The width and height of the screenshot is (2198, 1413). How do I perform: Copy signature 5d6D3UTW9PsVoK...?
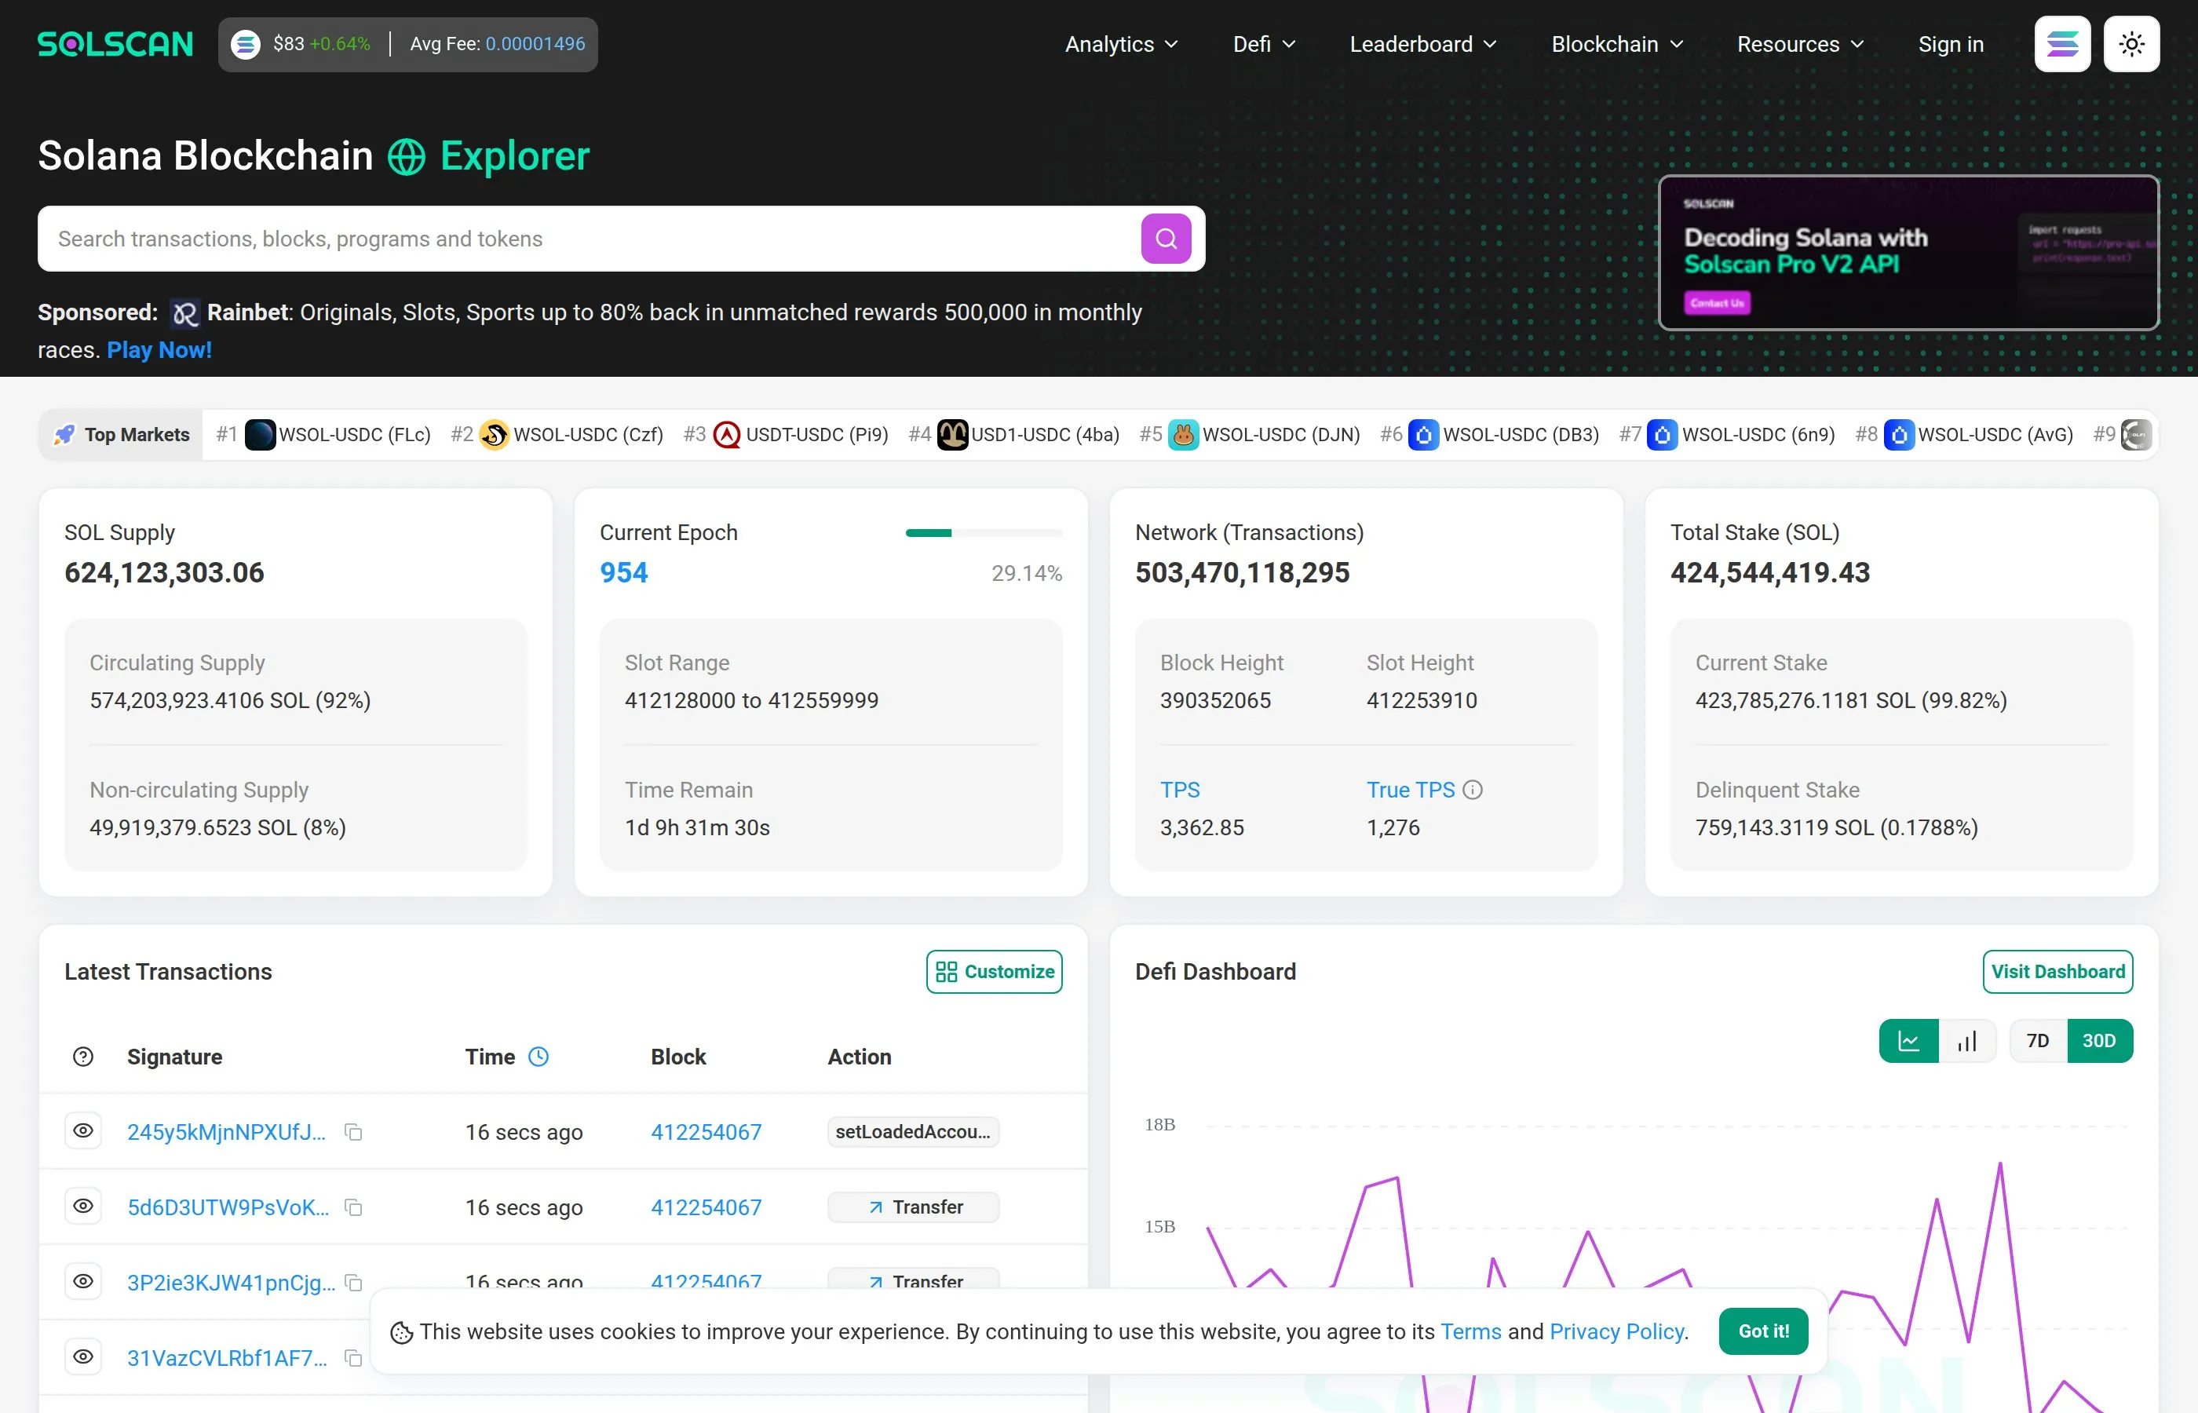tap(353, 1207)
